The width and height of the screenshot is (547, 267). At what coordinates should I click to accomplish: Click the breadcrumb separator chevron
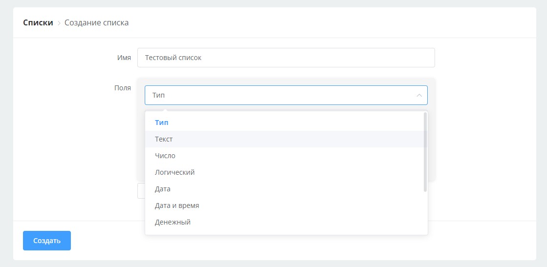[x=59, y=23]
